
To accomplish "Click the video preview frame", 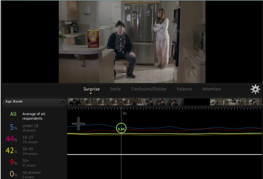I will [132, 42].
